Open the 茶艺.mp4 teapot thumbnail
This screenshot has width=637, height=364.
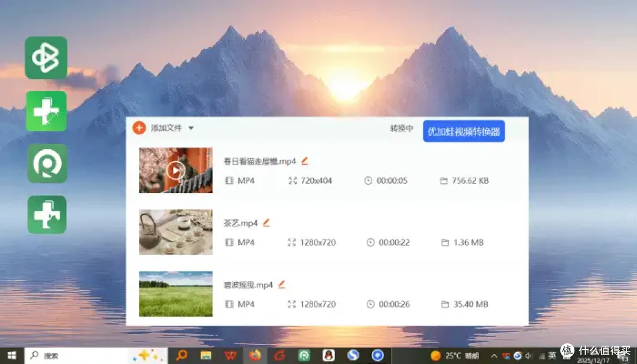coord(176,232)
